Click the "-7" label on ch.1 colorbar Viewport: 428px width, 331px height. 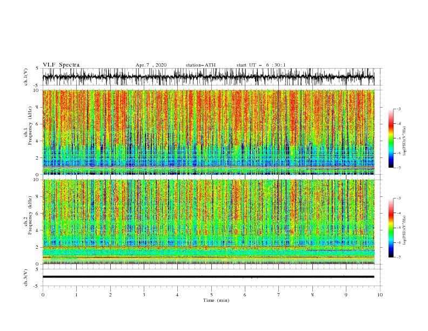[x=399, y=168]
